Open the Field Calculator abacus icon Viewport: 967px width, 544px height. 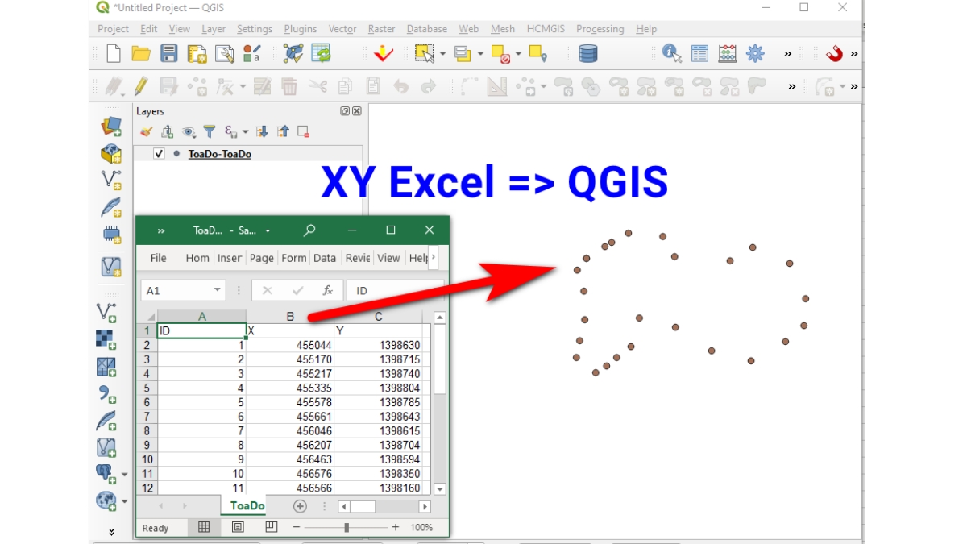click(727, 54)
